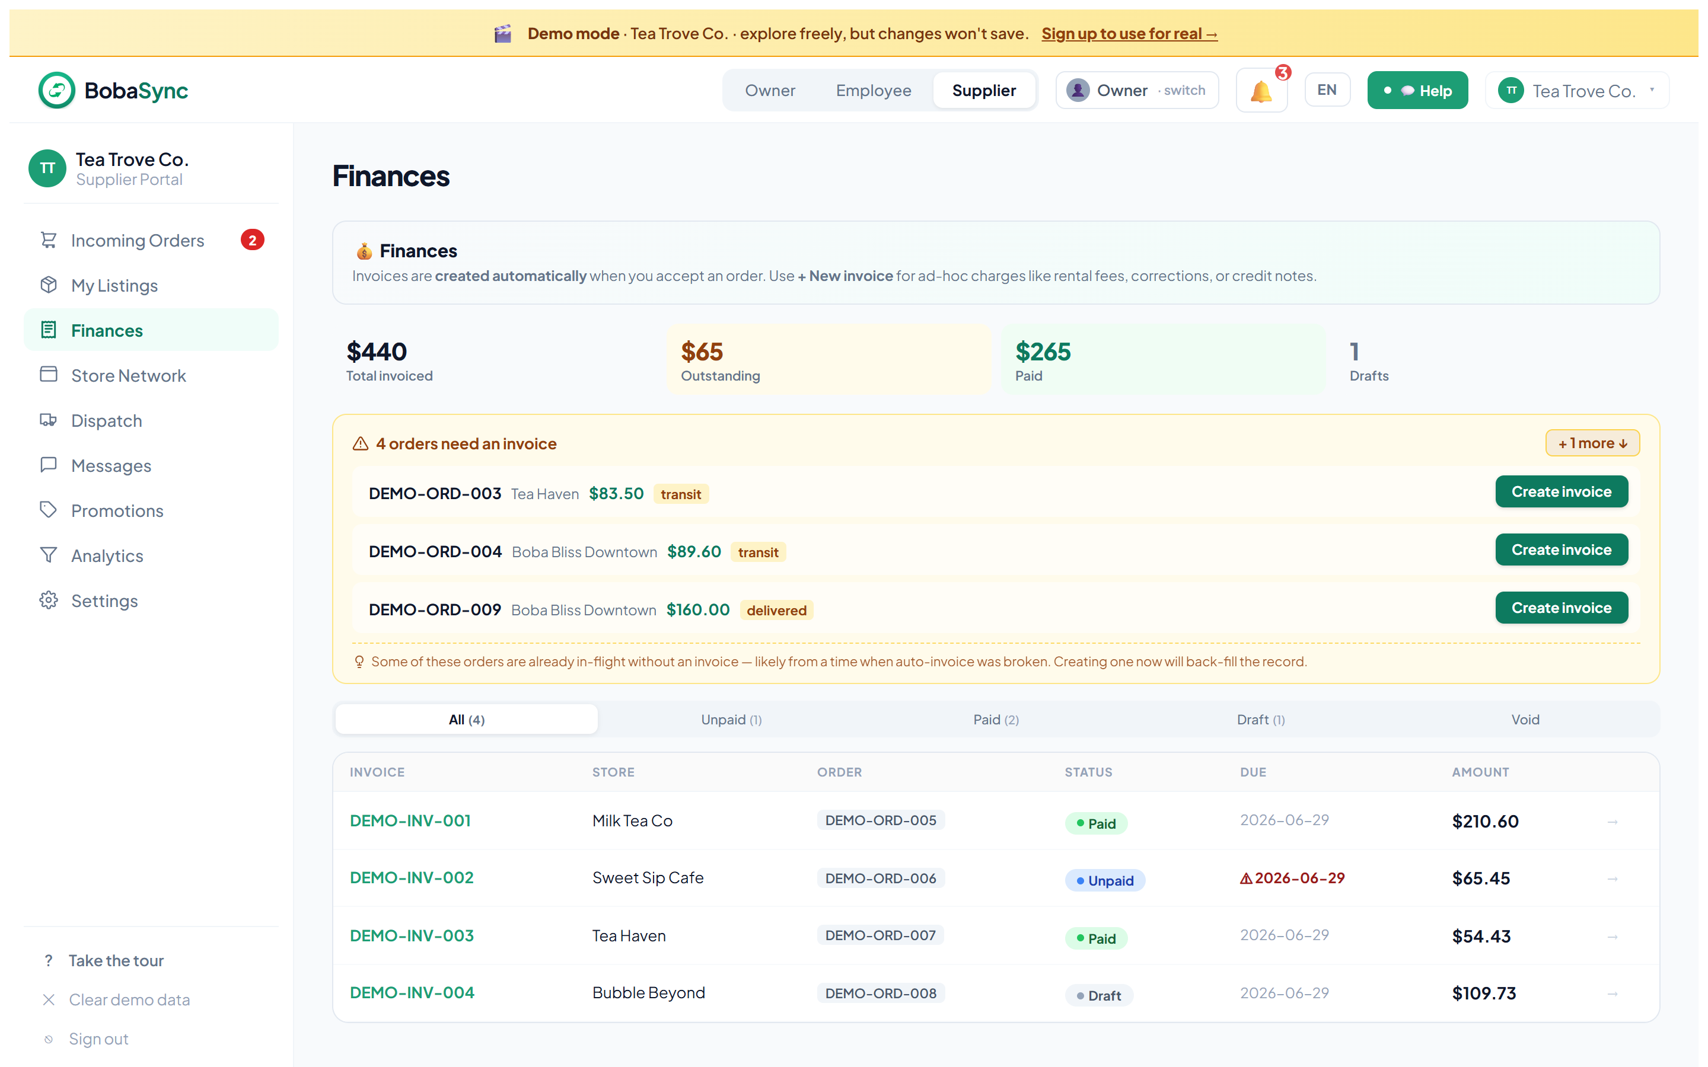Create invoice for DEMO-ORD-003
This screenshot has width=1708, height=1067.
point(1561,492)
